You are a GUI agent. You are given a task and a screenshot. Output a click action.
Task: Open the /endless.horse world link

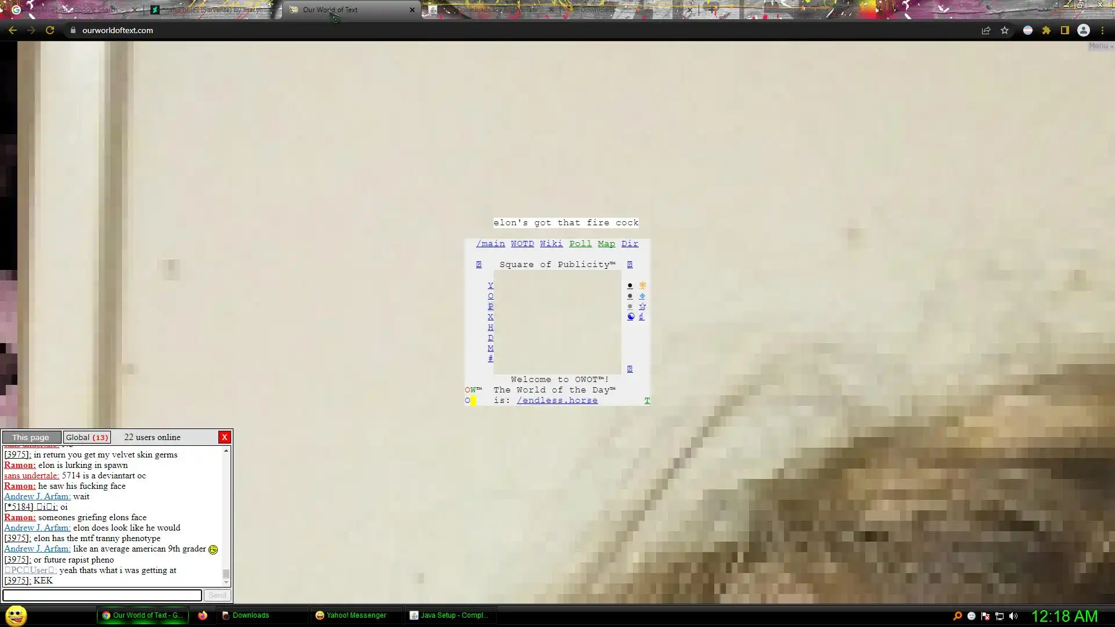557,401
